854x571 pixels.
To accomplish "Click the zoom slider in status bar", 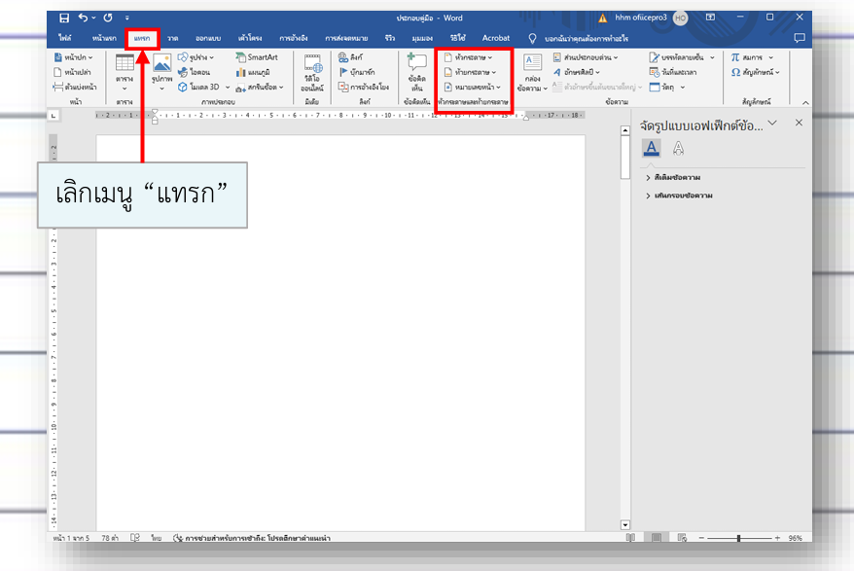I will (738, 538).
